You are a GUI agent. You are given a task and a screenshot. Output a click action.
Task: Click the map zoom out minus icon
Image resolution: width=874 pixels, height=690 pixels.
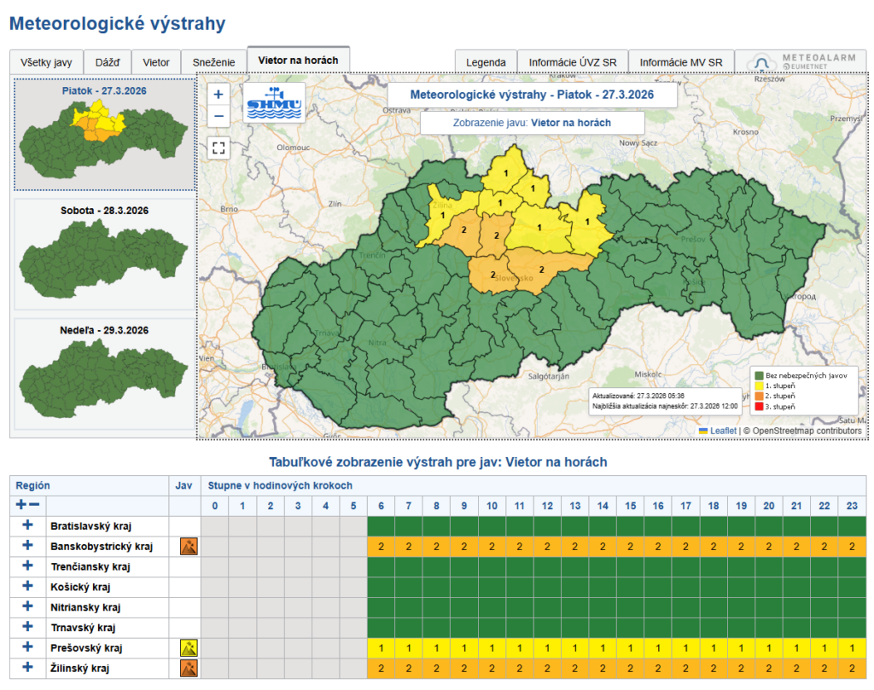coord(218,115)
